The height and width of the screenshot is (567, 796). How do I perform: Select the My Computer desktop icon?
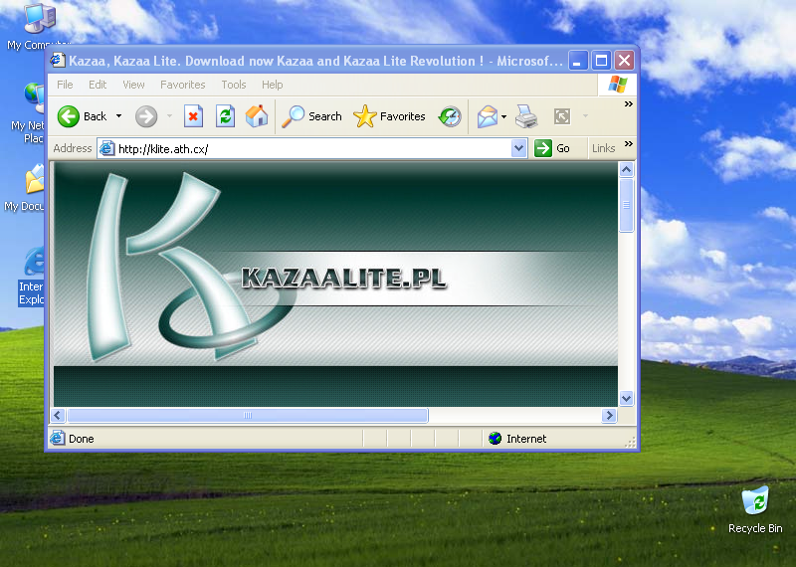(38, 27)
